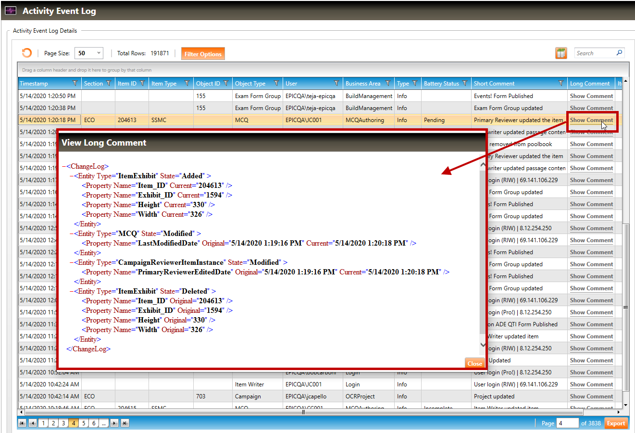Click the search magnifier icon
This screenshot has width=635, height=433.
[x=619, y=53]
